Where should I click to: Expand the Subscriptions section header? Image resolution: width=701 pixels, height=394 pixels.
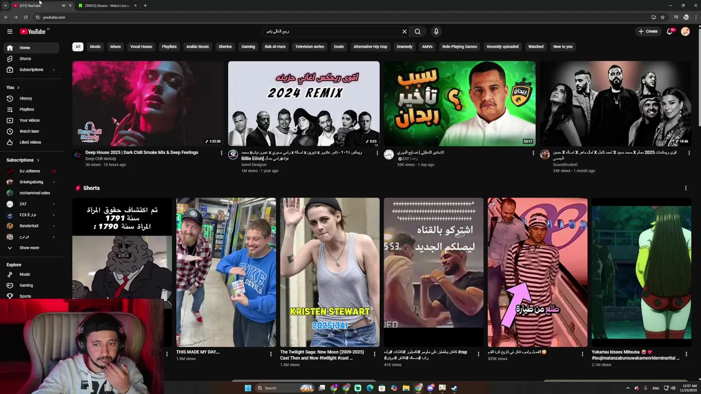[22, 160]
